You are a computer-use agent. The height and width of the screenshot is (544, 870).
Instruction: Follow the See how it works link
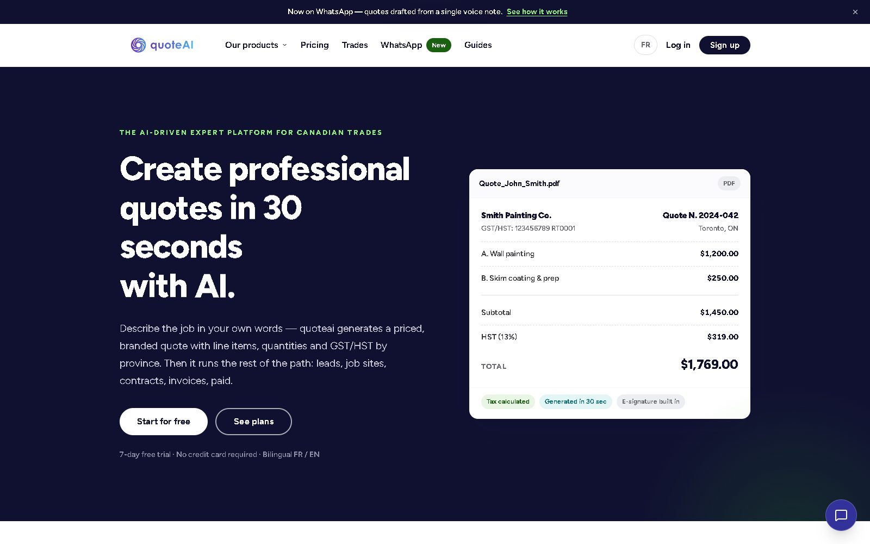pos(537,11)
